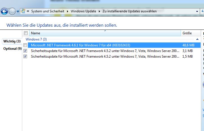Click breadcrumb Zu installierende Updates auswählen
This screenshot has width=204, height=131.
click(130, 11)
